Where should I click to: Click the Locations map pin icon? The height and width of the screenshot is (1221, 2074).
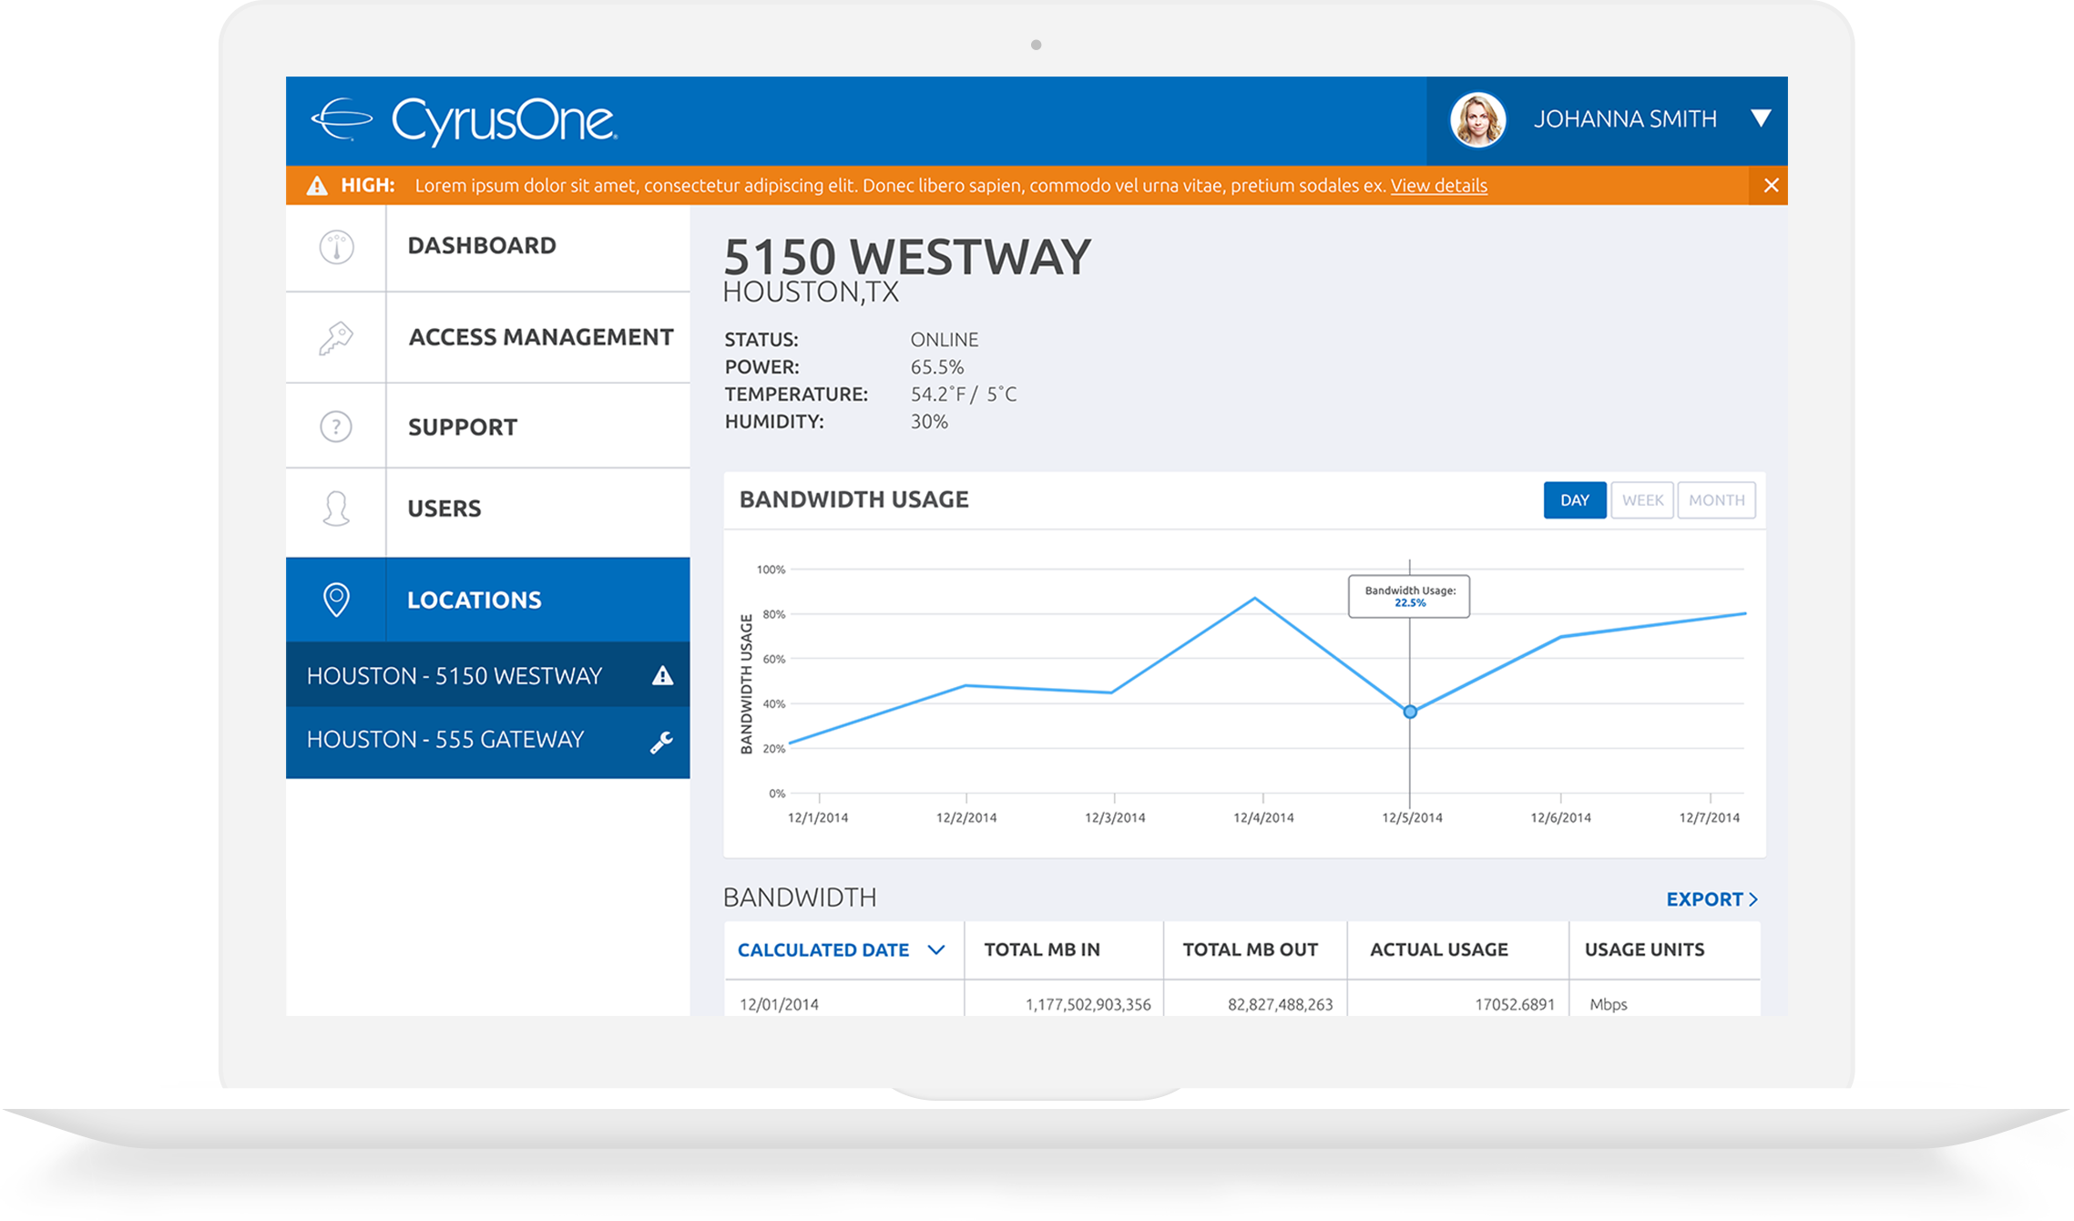pos(336,600)
